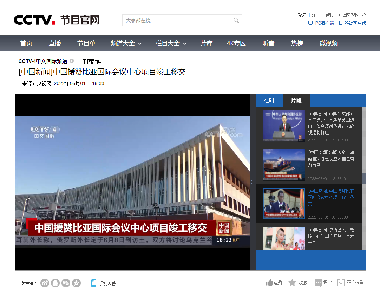380x293 pixels.
Task: Open the 听音 nav item
Action: [268, 43]
